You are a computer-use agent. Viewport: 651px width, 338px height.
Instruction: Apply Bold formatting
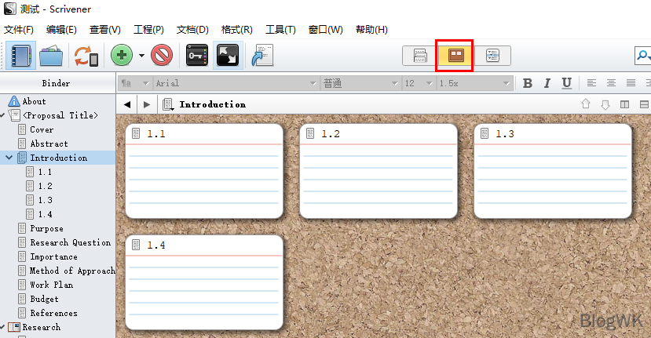(528, 83)
